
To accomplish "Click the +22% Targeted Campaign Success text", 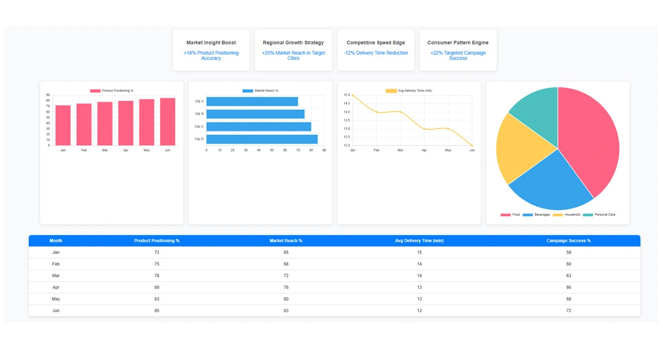I will (458, 56).
